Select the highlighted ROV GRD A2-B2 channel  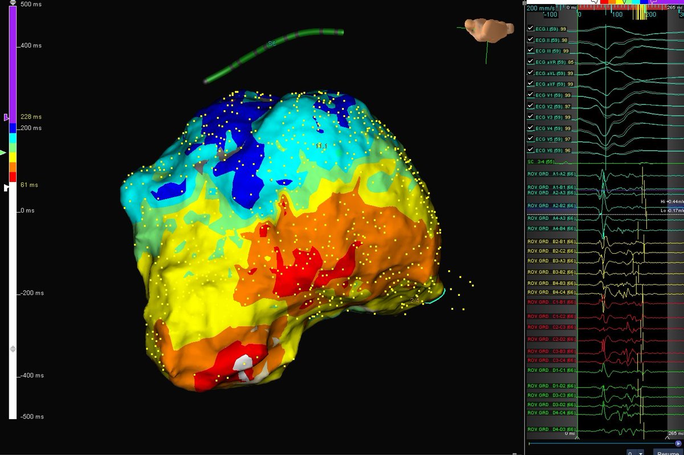[x=551, y=205]
